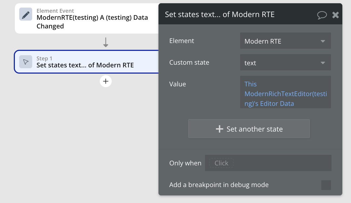The width and height of the screenshot is (351, 203).
Task: Expand the Custom state dropdown showing text
Action: click(285, 63)
